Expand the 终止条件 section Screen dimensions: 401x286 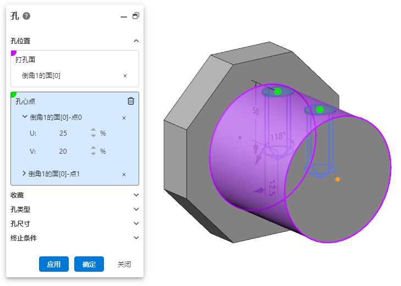point(136,238)
